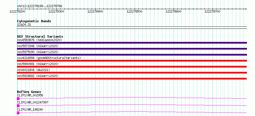The image size is (255, 116).
Task: Click the red bar for nsv6021806
Action: tap(132, 73)
